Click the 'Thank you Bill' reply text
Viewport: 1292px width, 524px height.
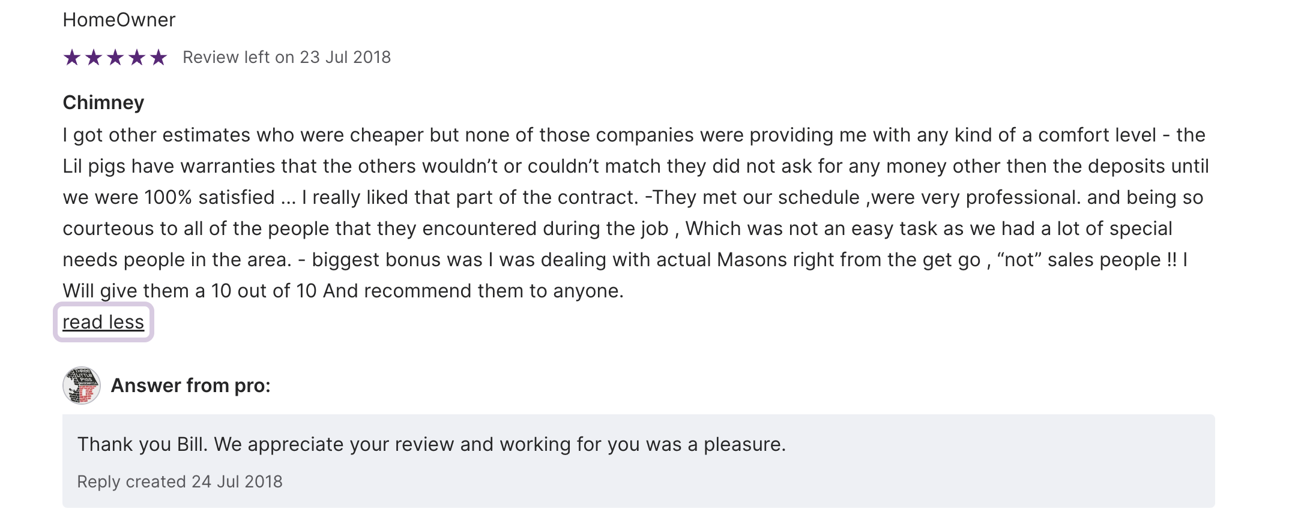pos(431,444)
